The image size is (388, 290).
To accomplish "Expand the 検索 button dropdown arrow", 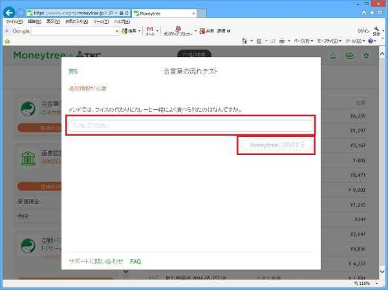I will 139,31.
